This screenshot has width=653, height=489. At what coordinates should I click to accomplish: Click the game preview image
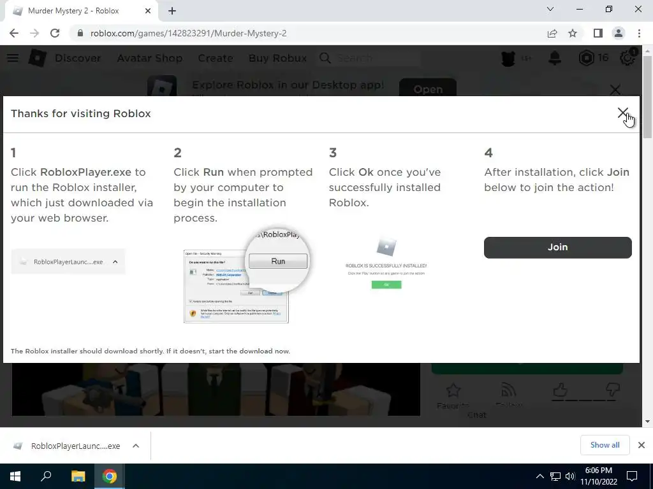[x=216, y=389]
